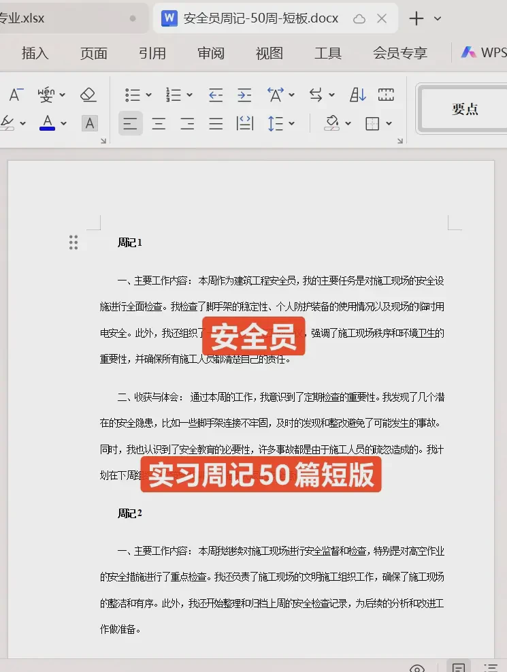Image resolution: width=507 pixels, height=672 pixels.
Task: Open the 引用 ribbon tab
Action: pyautogui.click(x=152, y=53)
